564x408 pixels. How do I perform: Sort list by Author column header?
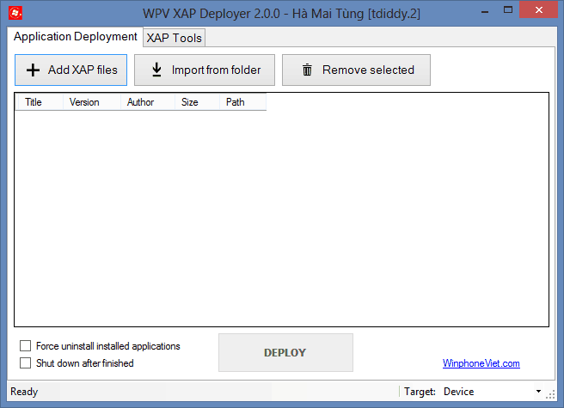point(148,102)
